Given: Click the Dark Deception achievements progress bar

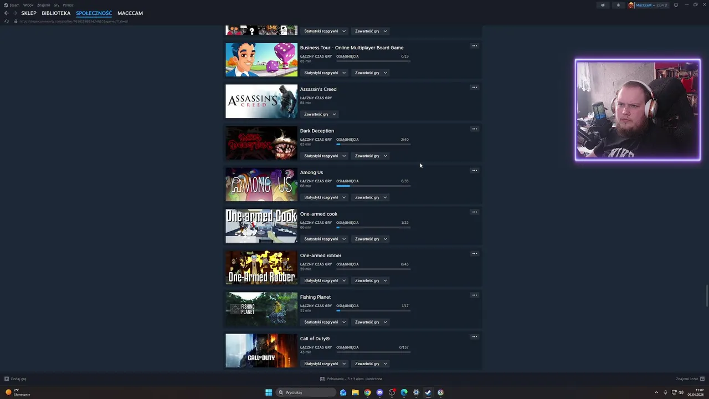Looking at the screenshot, I should [x=373, y=144].
